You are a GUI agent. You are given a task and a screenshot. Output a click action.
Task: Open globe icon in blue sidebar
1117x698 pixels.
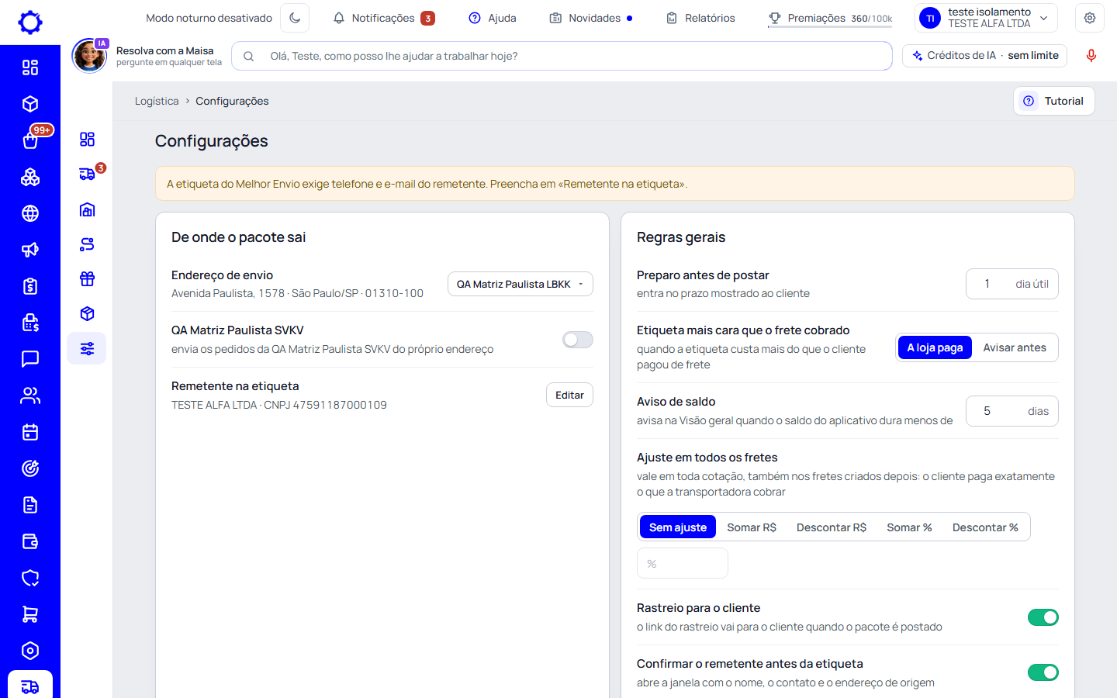click(x=30, y=213)
